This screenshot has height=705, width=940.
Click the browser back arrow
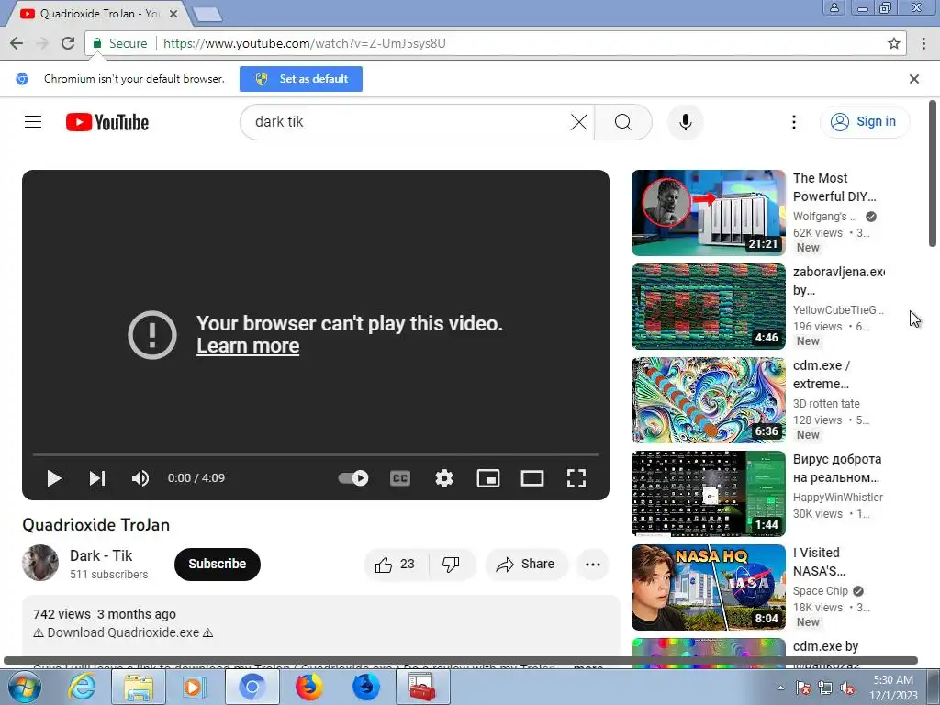click(17, 43)
